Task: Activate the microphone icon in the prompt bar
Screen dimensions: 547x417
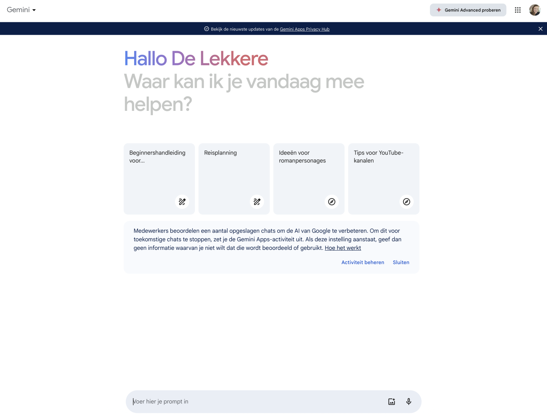Action: coord(409,401)
